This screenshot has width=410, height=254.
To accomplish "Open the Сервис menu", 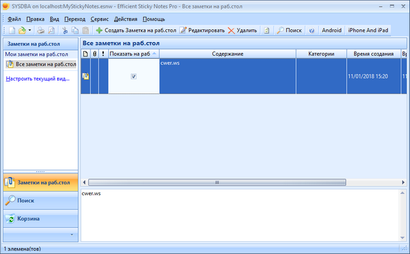I will pos(100,19).
